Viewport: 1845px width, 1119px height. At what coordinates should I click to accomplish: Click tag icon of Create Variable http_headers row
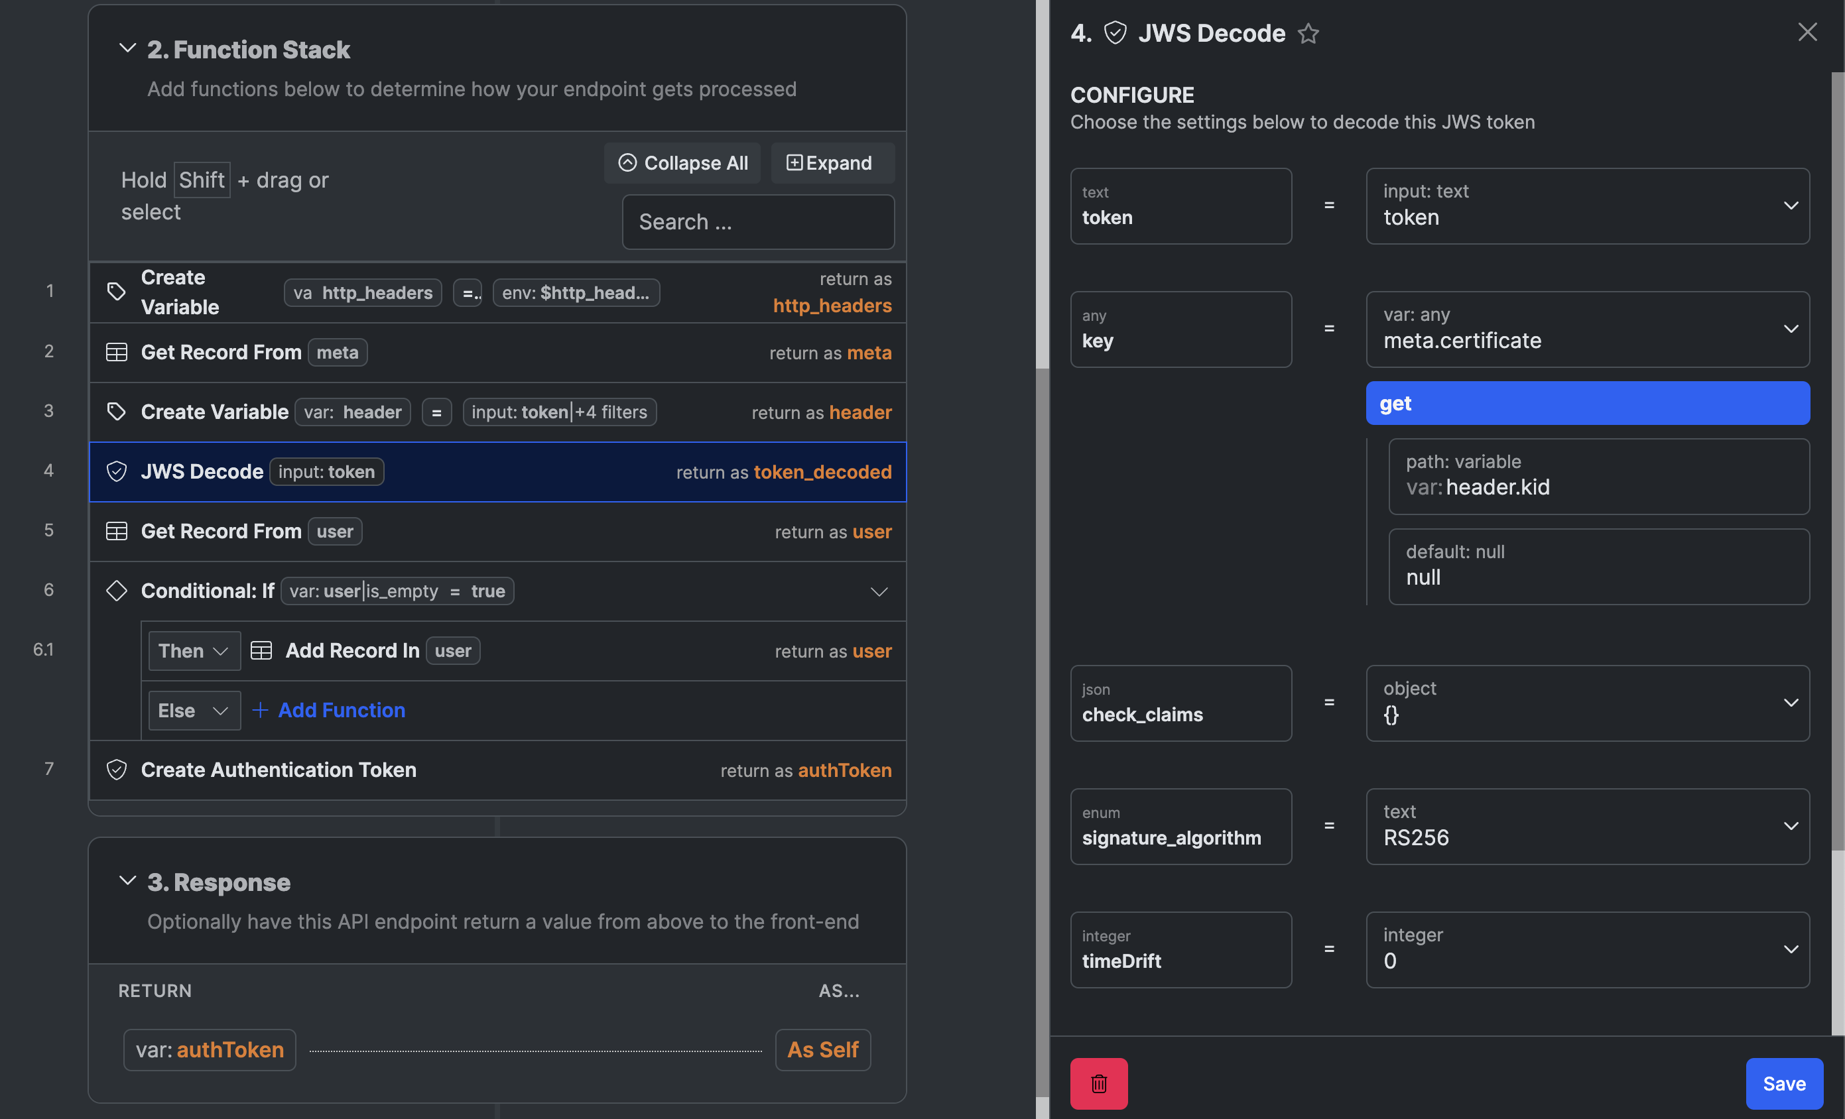[116, 292]
